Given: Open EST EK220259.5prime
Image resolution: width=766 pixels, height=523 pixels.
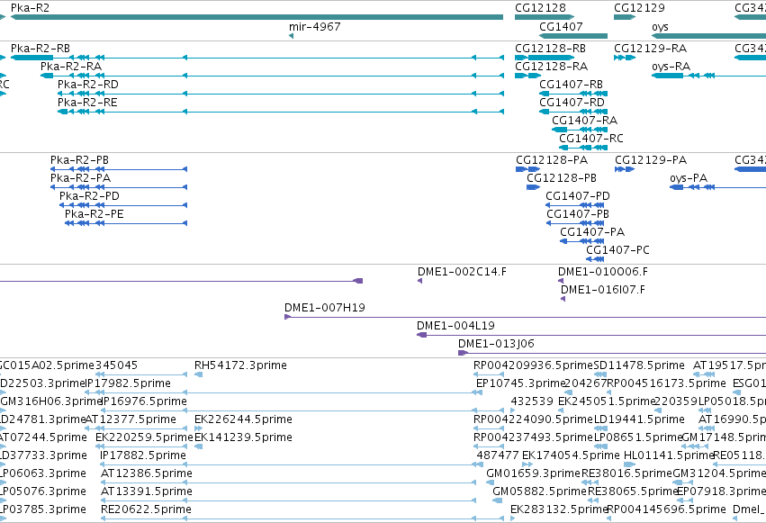Looking at the screenshot, I should [x=144, y=438].
